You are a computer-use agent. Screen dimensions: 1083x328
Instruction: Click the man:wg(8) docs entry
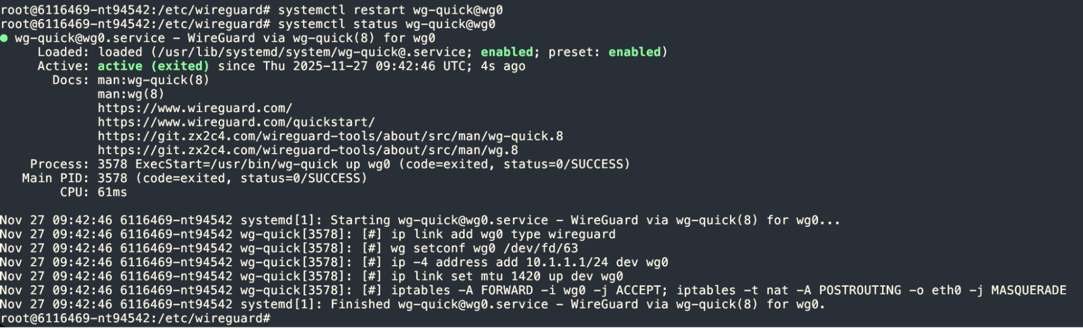(131, 94)
